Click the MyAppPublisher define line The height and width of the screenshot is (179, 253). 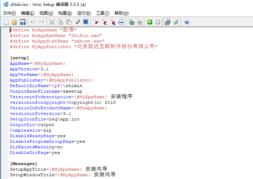[84, 47]
